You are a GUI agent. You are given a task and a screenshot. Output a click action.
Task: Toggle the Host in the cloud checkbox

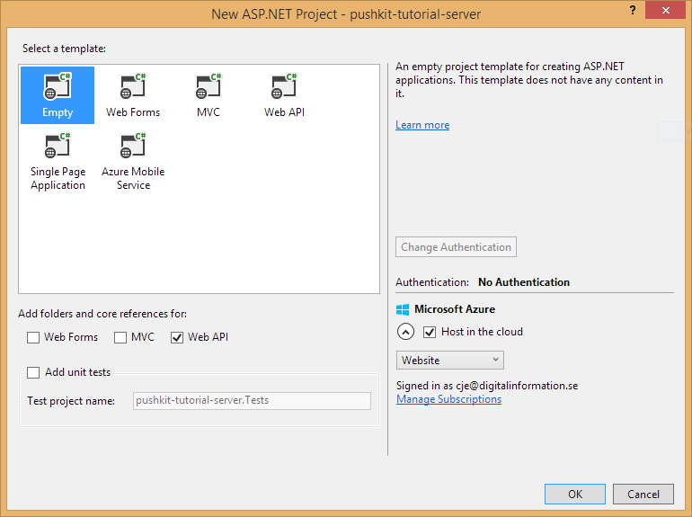click(x=430, y=332)
